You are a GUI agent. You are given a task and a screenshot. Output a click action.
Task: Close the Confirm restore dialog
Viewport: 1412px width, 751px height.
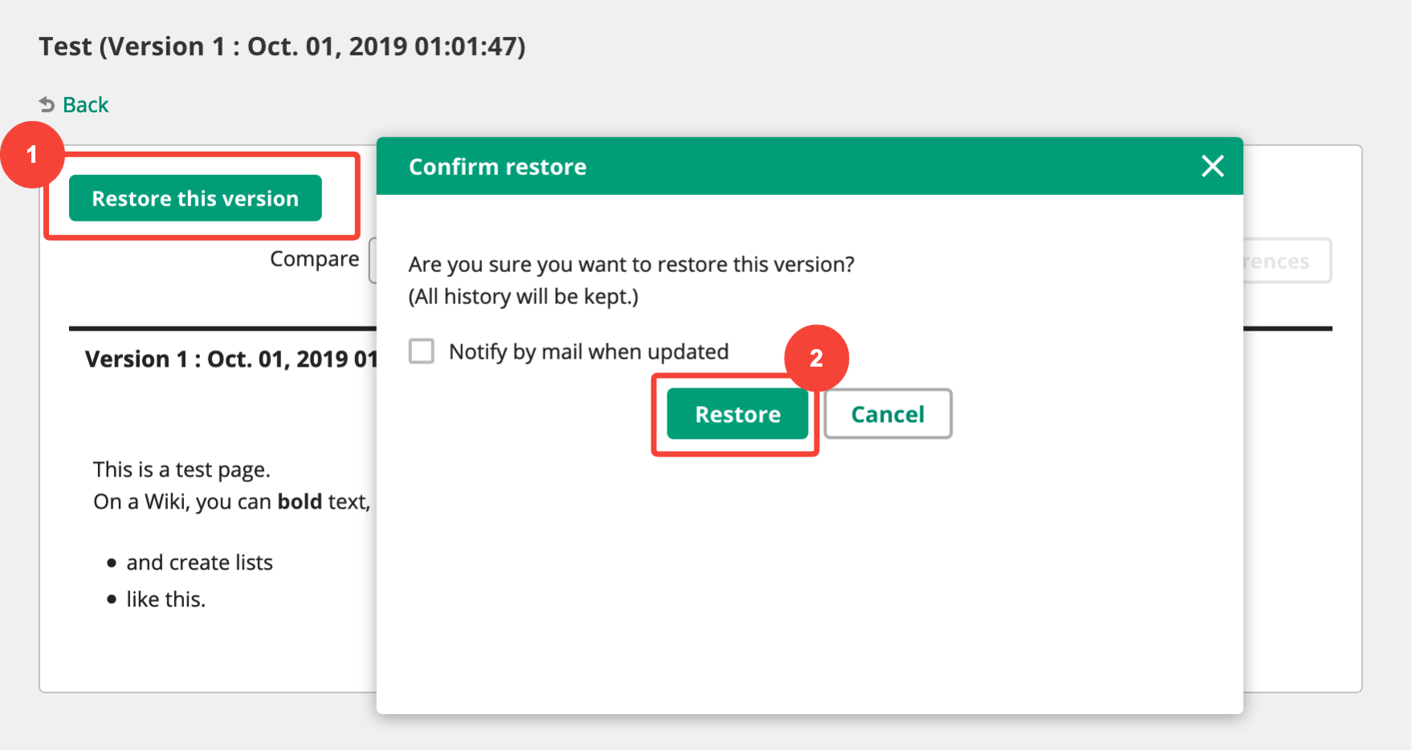click(x=1212, y=166)
